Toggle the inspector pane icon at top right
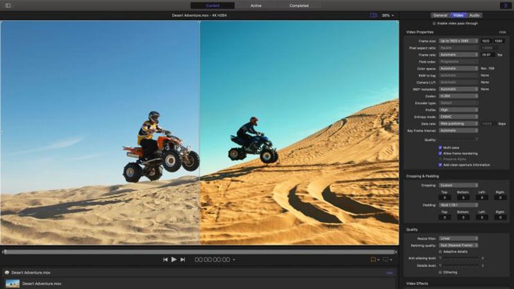This screenshot has height=289, width=514. click(504, 5)
